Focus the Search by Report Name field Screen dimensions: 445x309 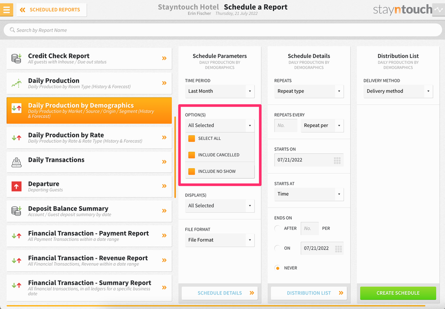pos(222,30)
